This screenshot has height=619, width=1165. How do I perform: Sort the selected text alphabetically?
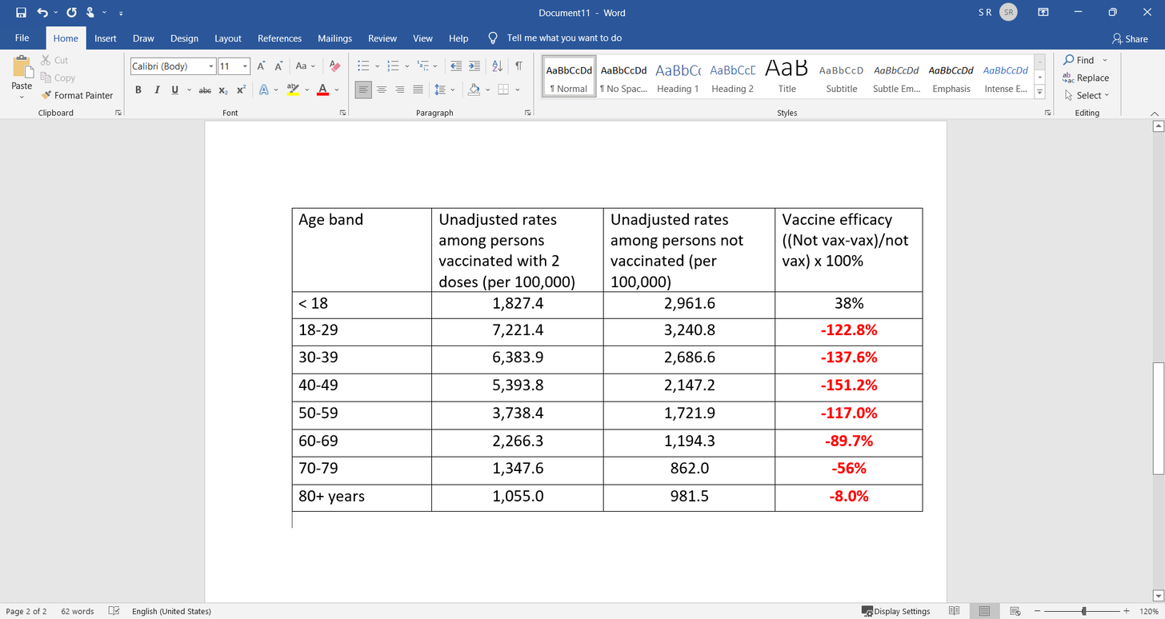497,66
